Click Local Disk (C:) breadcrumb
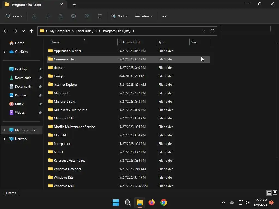 86,31
